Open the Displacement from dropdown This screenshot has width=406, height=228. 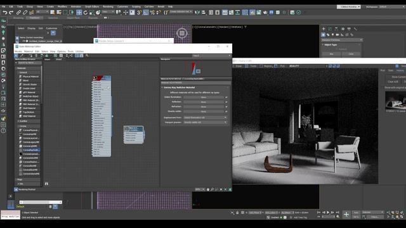coord(205,117)
